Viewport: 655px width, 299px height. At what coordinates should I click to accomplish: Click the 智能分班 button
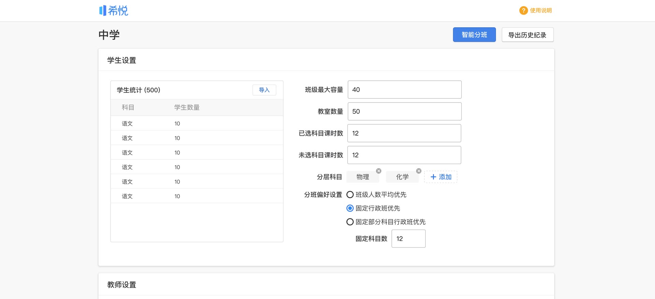pyautogui.click(x=474, y=35)
